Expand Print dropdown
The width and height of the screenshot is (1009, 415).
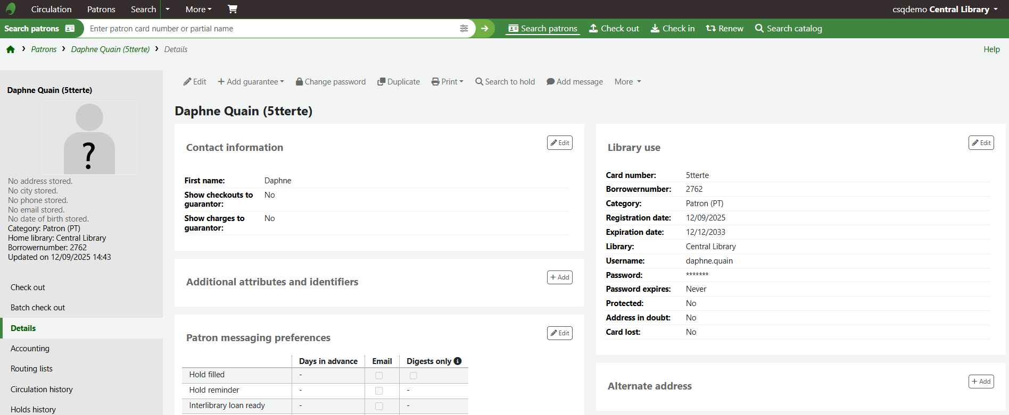coord(448,82)
